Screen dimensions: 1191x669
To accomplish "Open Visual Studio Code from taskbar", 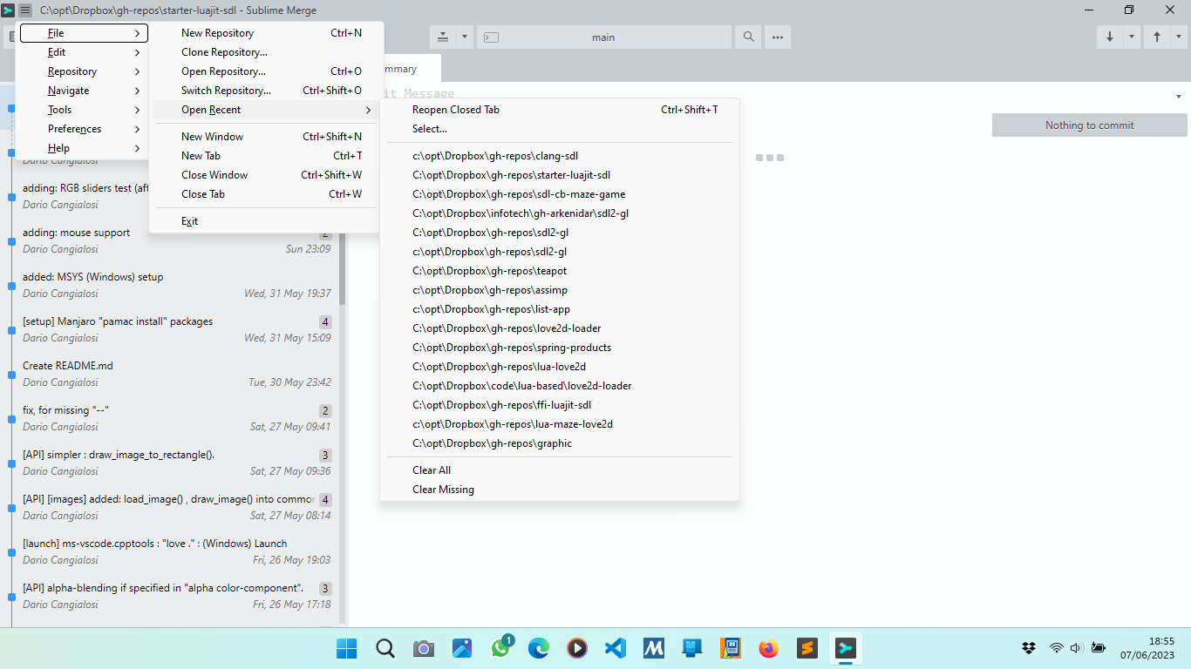I will click(x=615, y=648).
